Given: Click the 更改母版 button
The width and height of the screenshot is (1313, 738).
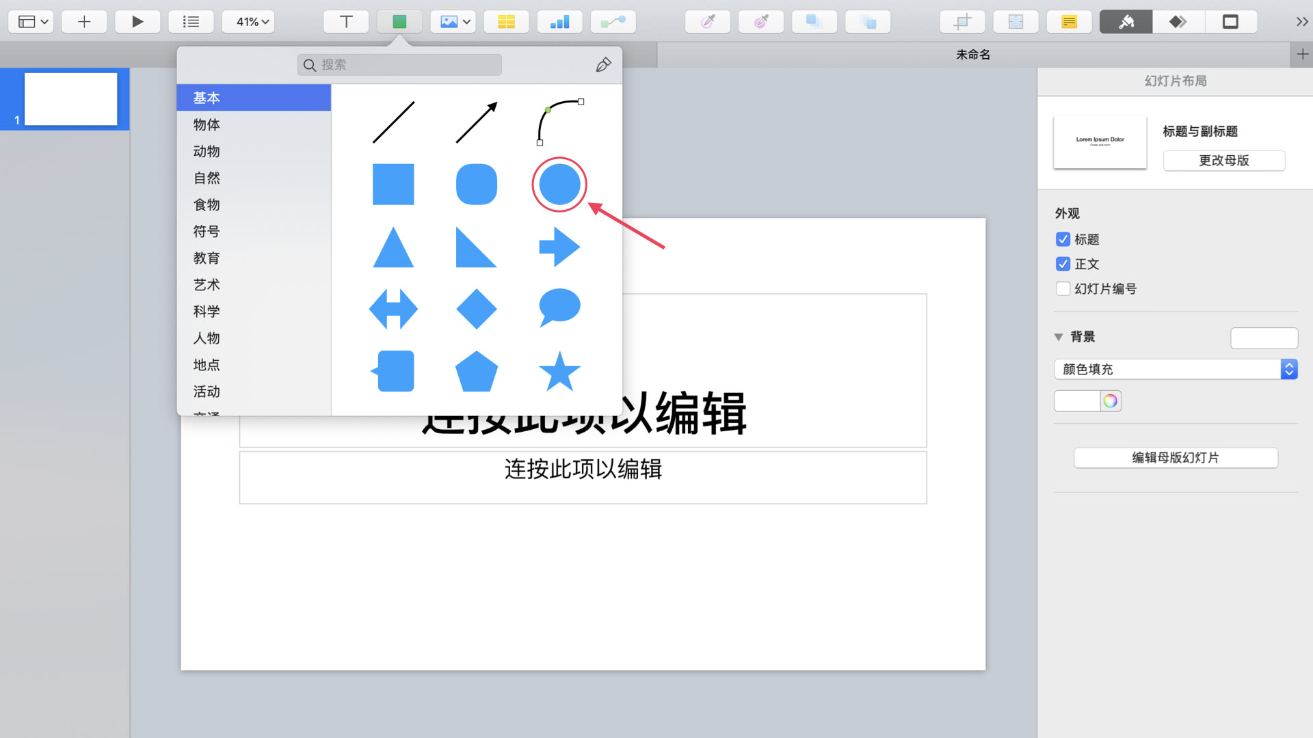Looking at the screenshot, I should point(1223,161).
